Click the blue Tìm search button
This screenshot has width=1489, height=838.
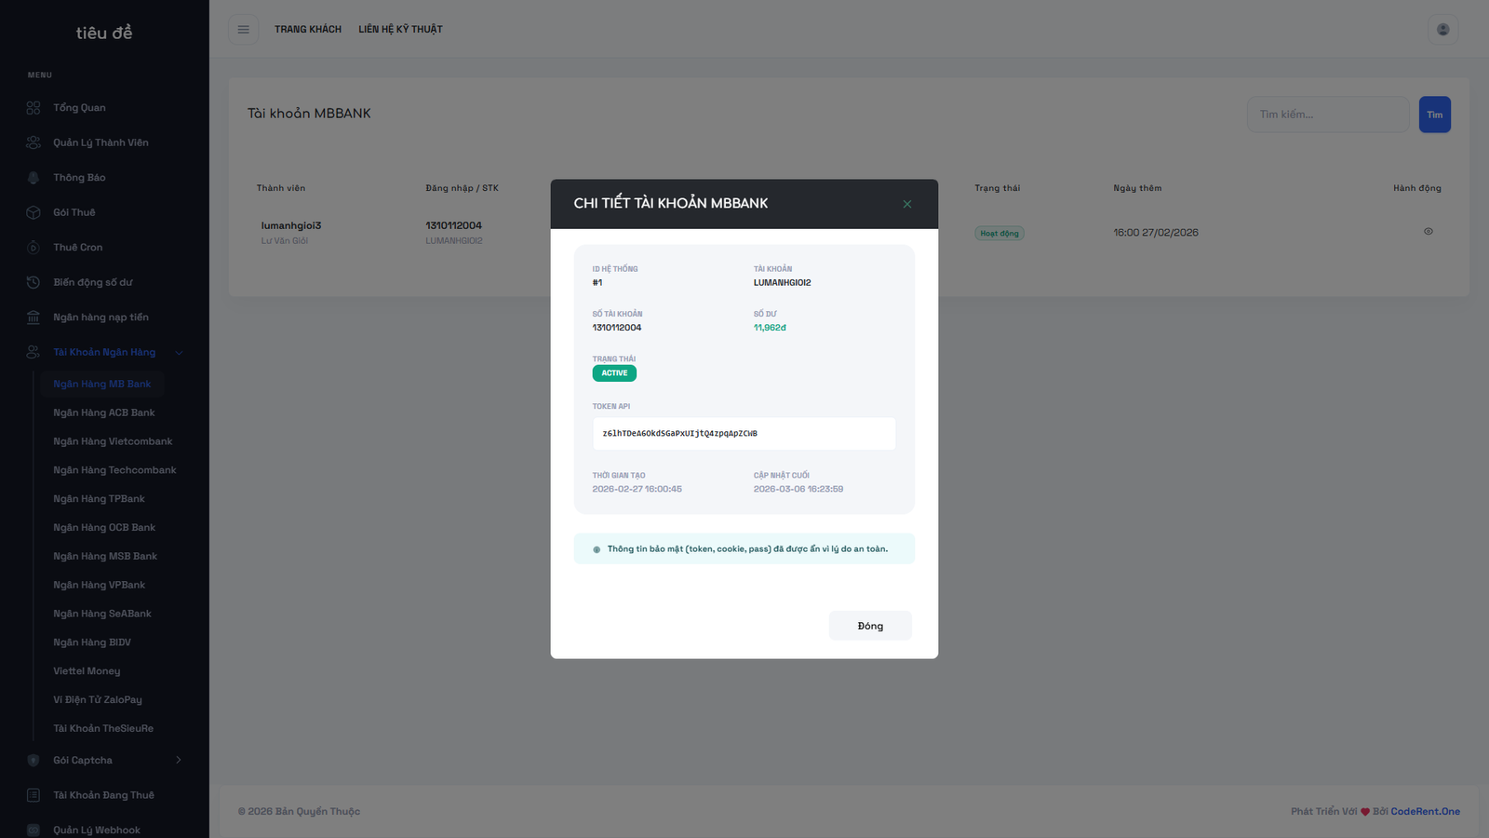[1434, 115]
